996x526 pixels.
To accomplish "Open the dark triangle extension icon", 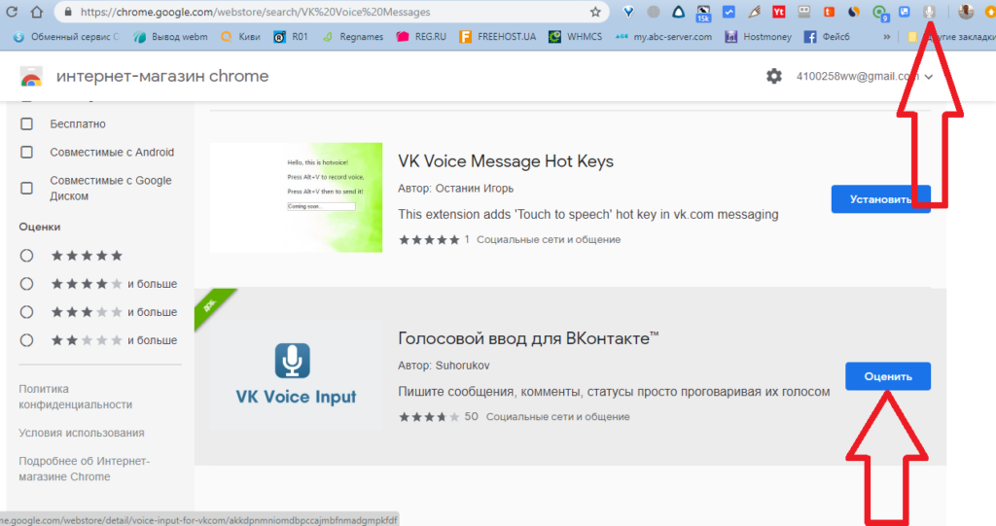I will tap(678, 12).
